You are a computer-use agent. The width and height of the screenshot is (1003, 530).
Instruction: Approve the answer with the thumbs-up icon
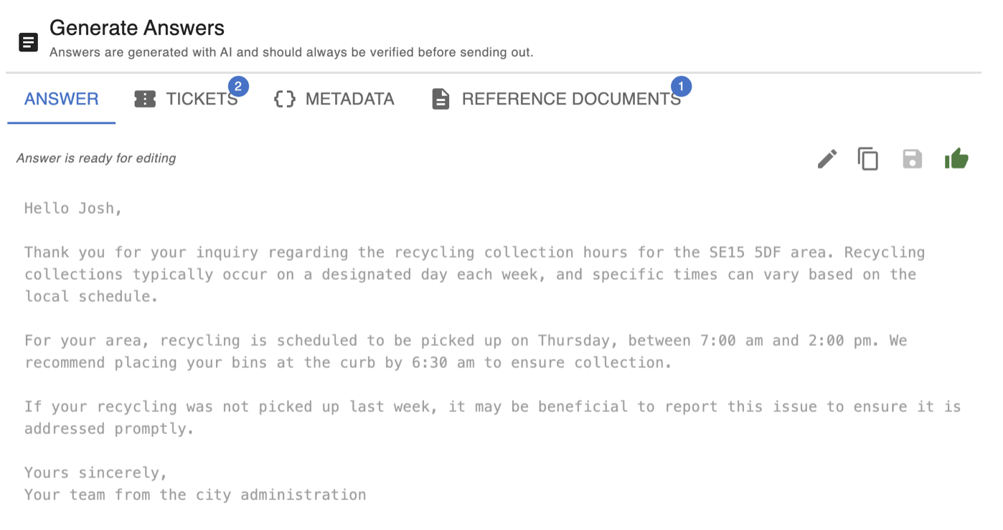tap(956, 158)
